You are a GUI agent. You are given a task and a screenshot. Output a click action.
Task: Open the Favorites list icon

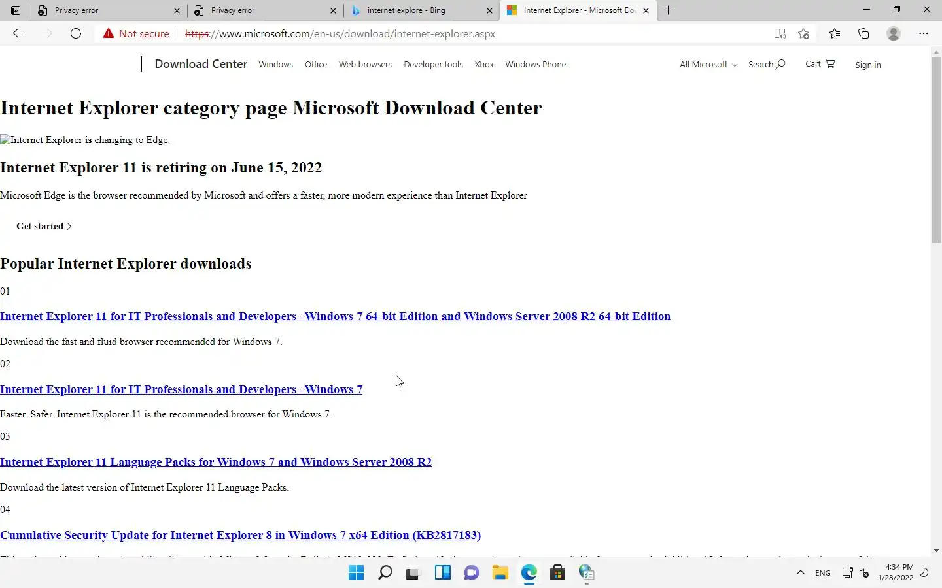pyautogui.click(x=835, y=33)
